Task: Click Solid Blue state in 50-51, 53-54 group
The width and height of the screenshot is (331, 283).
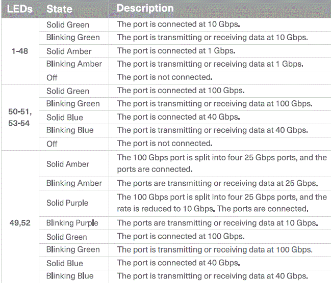Action: point(65,117)
